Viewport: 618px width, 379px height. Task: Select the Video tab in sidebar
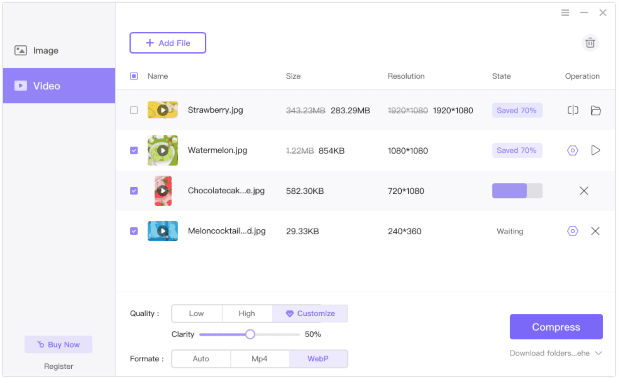click(59, 86)
